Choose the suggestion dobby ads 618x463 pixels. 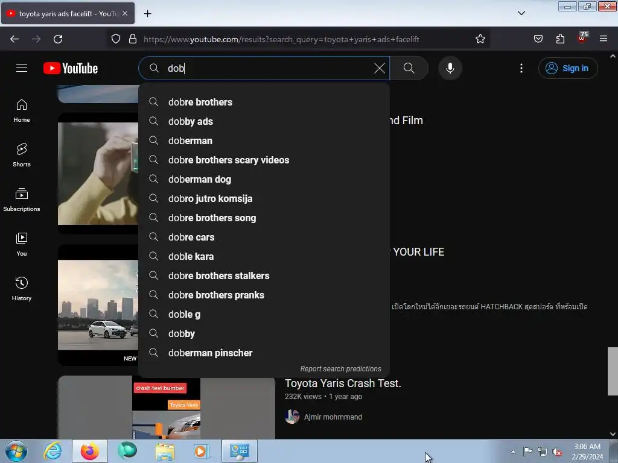[x=264, y=121]
